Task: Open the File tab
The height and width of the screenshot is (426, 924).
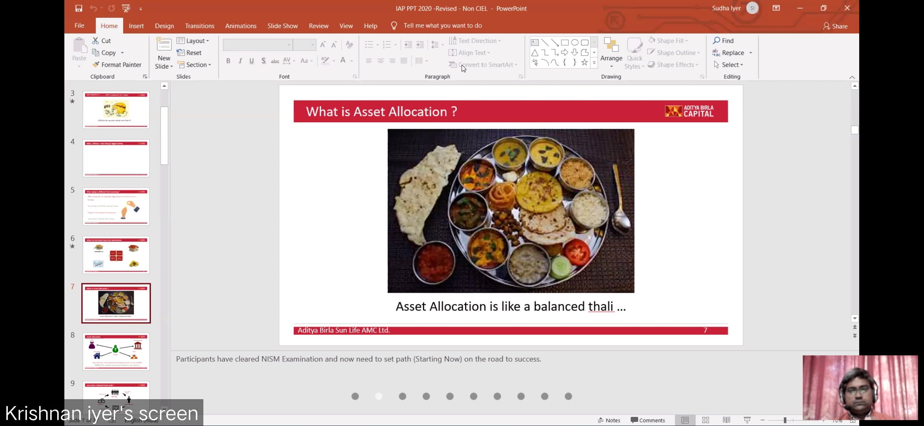Action: tap(79, 26)
